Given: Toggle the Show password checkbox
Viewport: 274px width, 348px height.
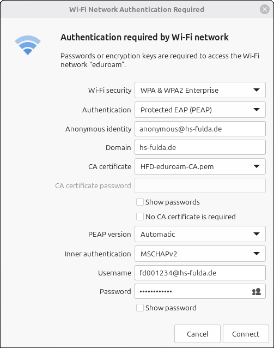Looking at the screenshot, I should coord(140,308).
